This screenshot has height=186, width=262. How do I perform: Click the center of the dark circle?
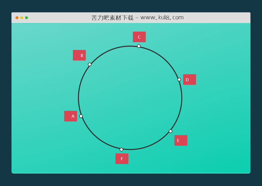[130, 98]
